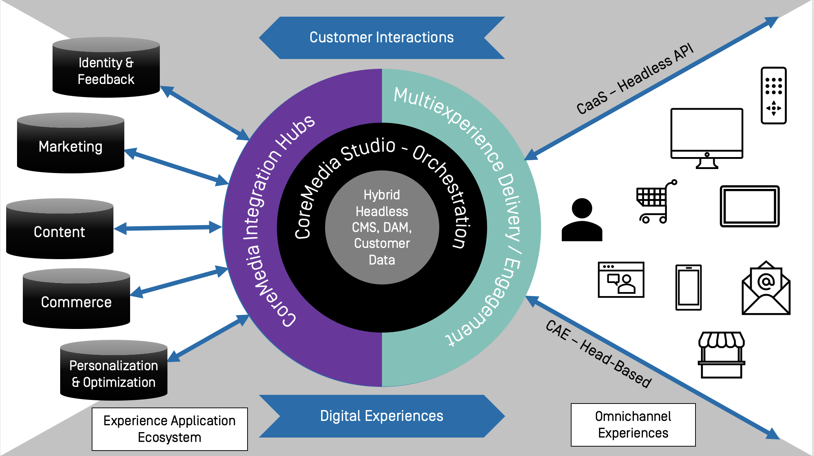
Task: Click the smartphone icon
Action: 689,288
